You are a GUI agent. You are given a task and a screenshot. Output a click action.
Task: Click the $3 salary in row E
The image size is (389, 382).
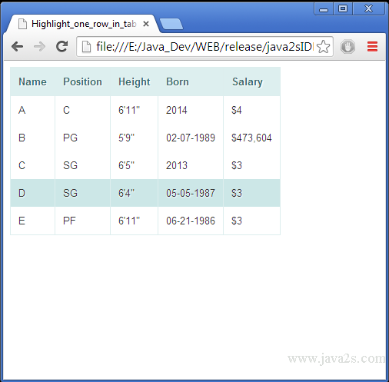(x=251, y=221)
